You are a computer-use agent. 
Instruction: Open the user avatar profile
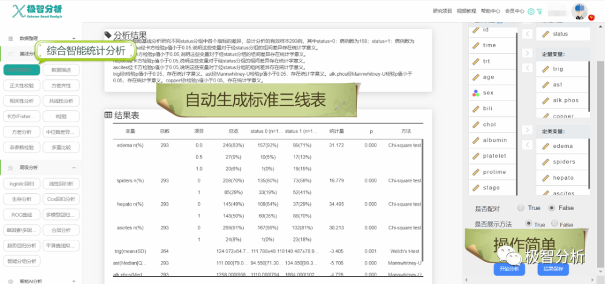coord(579,12)
